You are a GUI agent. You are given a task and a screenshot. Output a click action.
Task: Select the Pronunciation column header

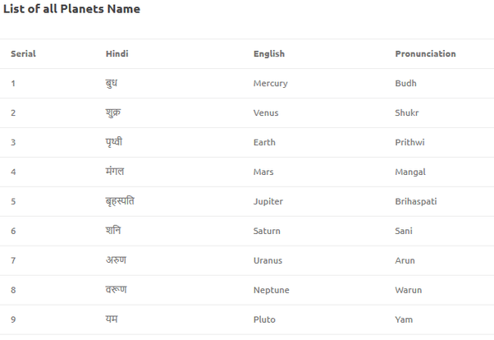(425, 54)
